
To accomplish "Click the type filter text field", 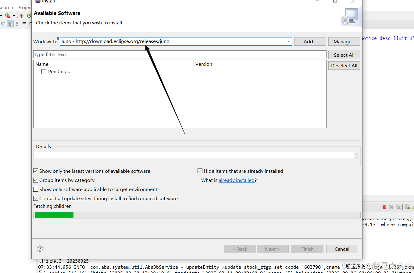I will pyautogui.click(x=180, y=55).
